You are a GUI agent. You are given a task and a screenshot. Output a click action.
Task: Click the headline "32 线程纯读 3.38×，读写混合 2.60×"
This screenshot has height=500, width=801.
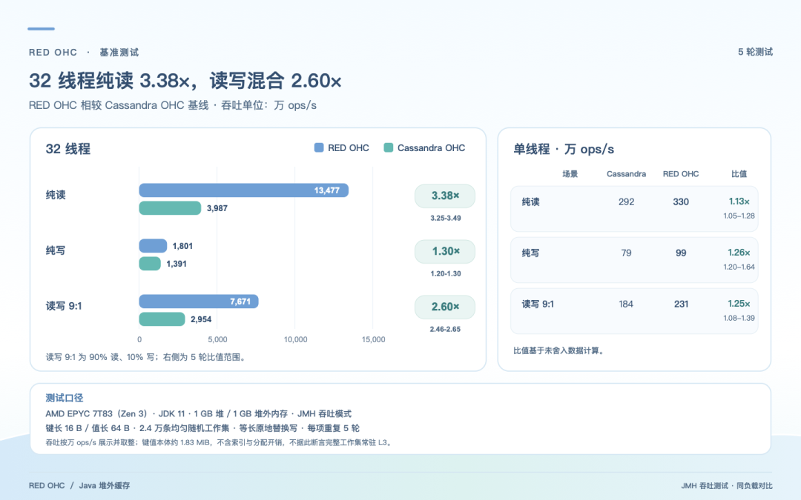click(185, 81)
